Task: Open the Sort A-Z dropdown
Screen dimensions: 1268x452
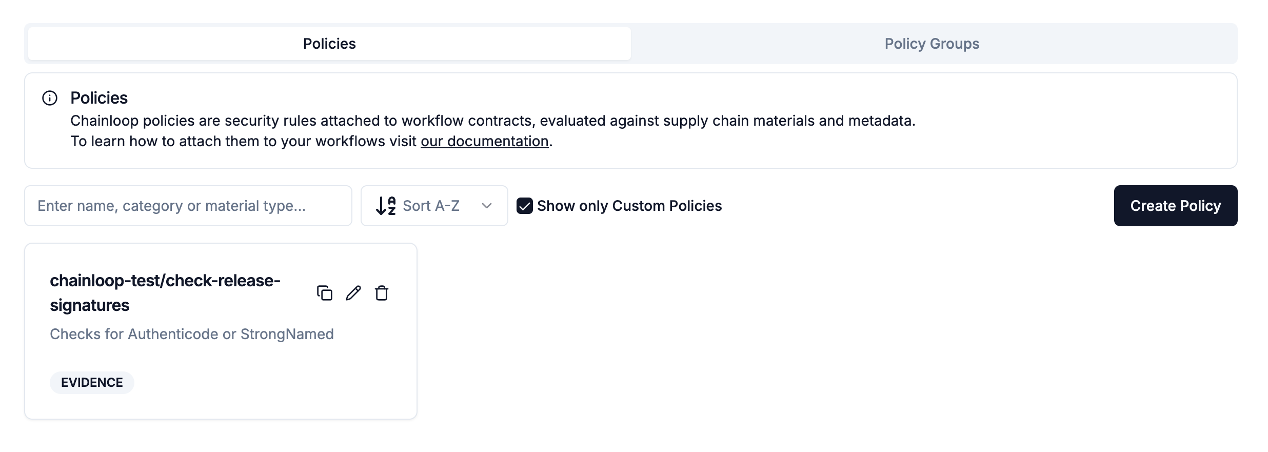Action: [431, 206]
